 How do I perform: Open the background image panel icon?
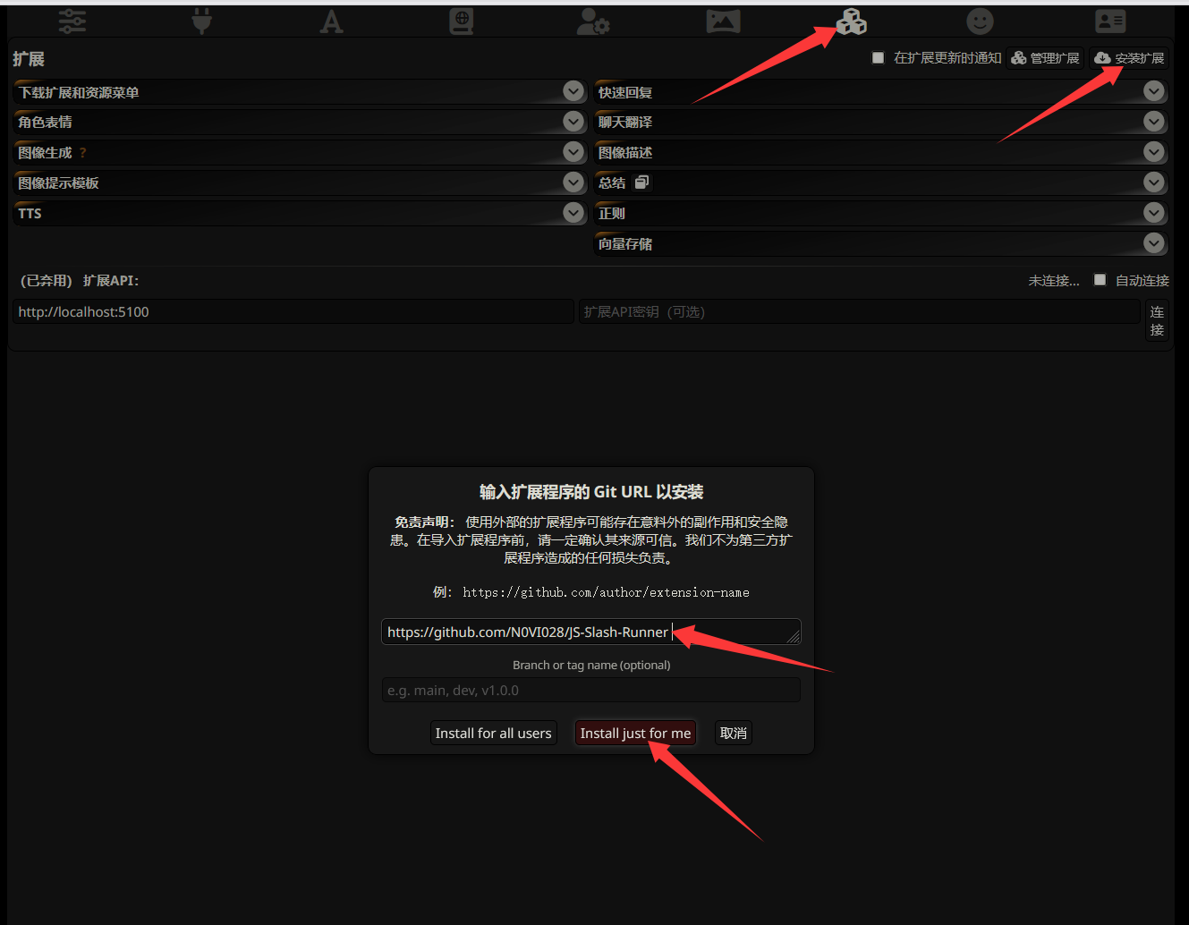723,21
